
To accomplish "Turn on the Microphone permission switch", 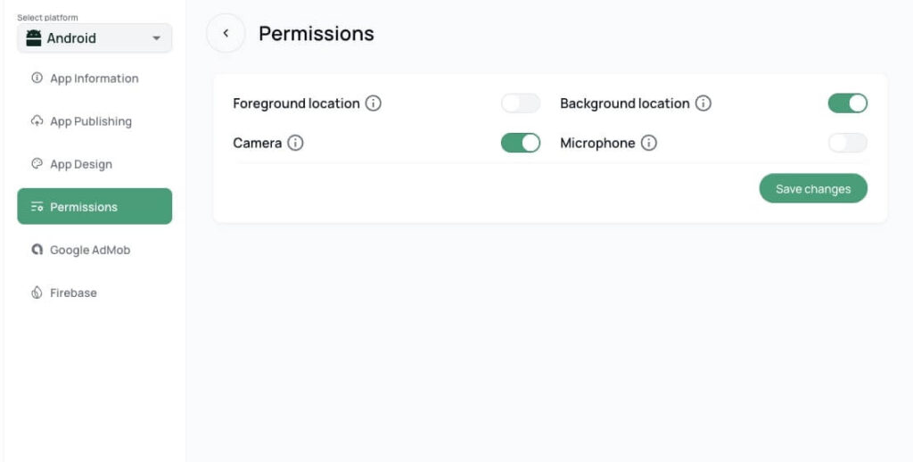I will tap(847, 143).
